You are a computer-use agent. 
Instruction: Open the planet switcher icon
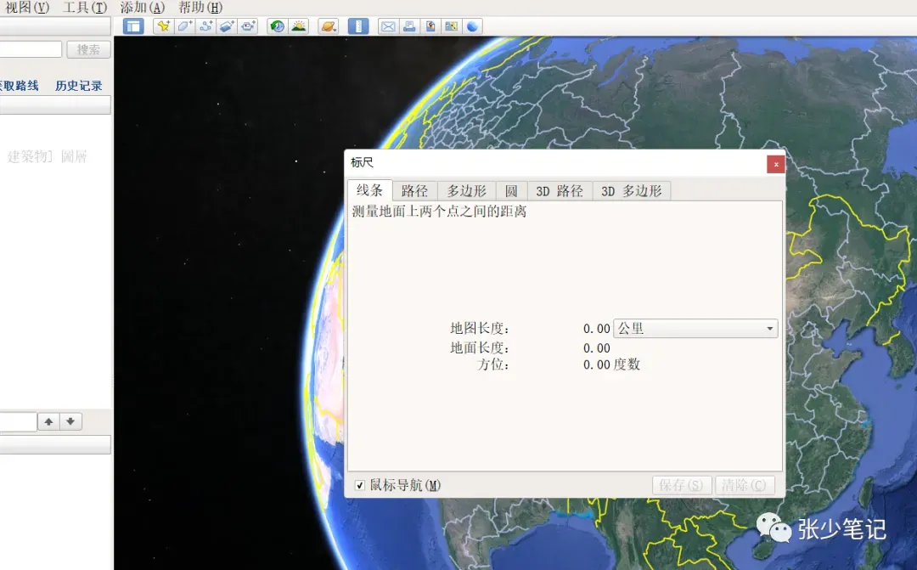pos(328,26)
